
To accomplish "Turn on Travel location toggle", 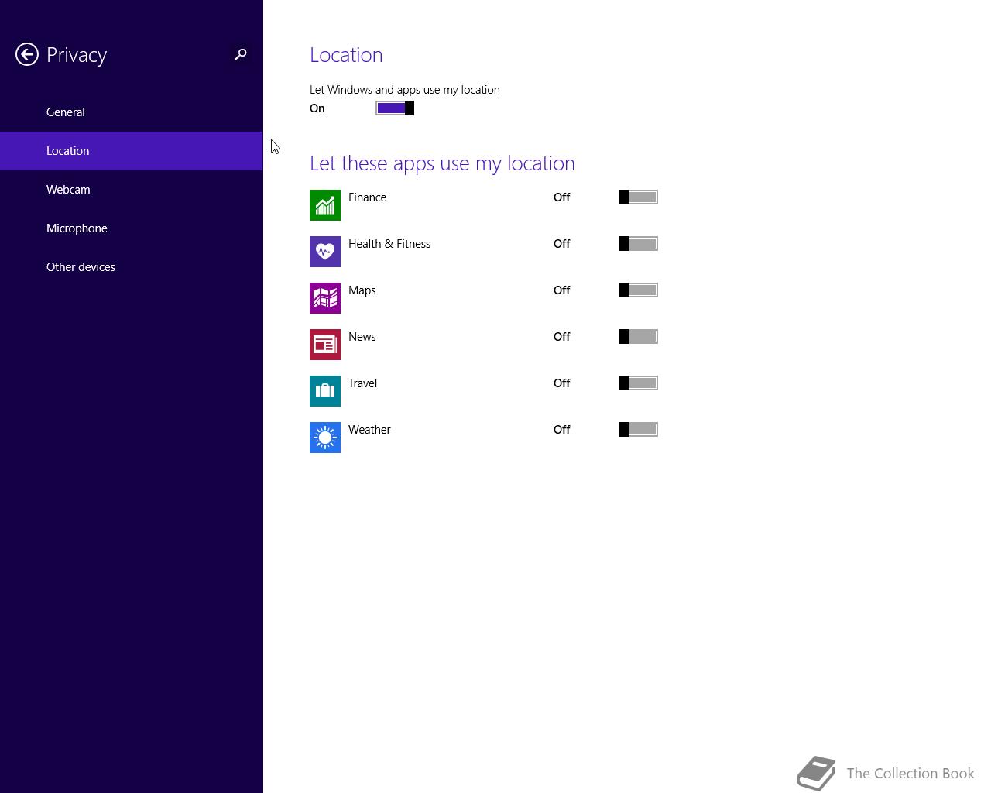I will click(x=639, y=383).
